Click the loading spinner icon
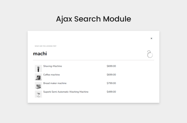The height and width of the screenshot is (123, 187). (150, 54)
